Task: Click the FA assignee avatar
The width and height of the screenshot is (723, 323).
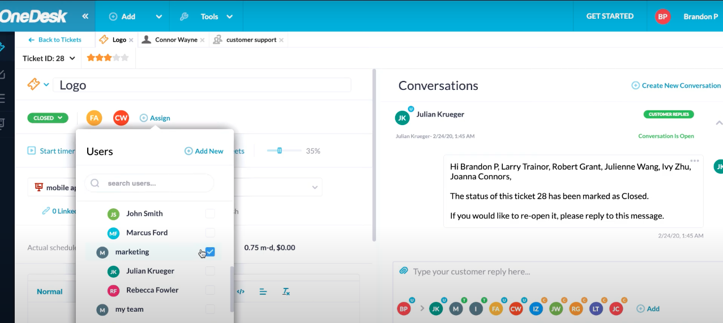Action: 94,118
